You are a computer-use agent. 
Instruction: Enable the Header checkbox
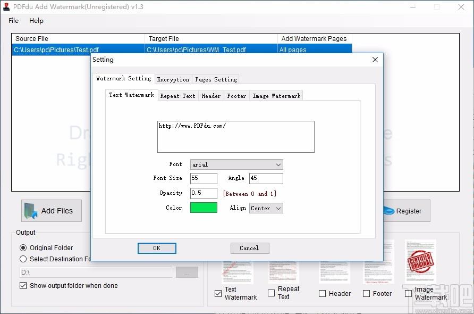(x=322, y=293)
